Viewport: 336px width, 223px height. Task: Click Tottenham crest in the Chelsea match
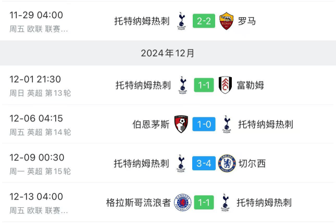[x=181, y=164]
